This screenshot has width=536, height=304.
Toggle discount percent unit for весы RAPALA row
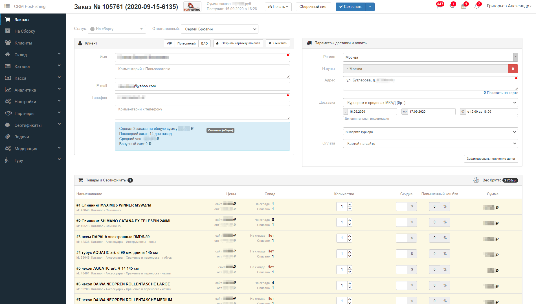pos(412,238)
